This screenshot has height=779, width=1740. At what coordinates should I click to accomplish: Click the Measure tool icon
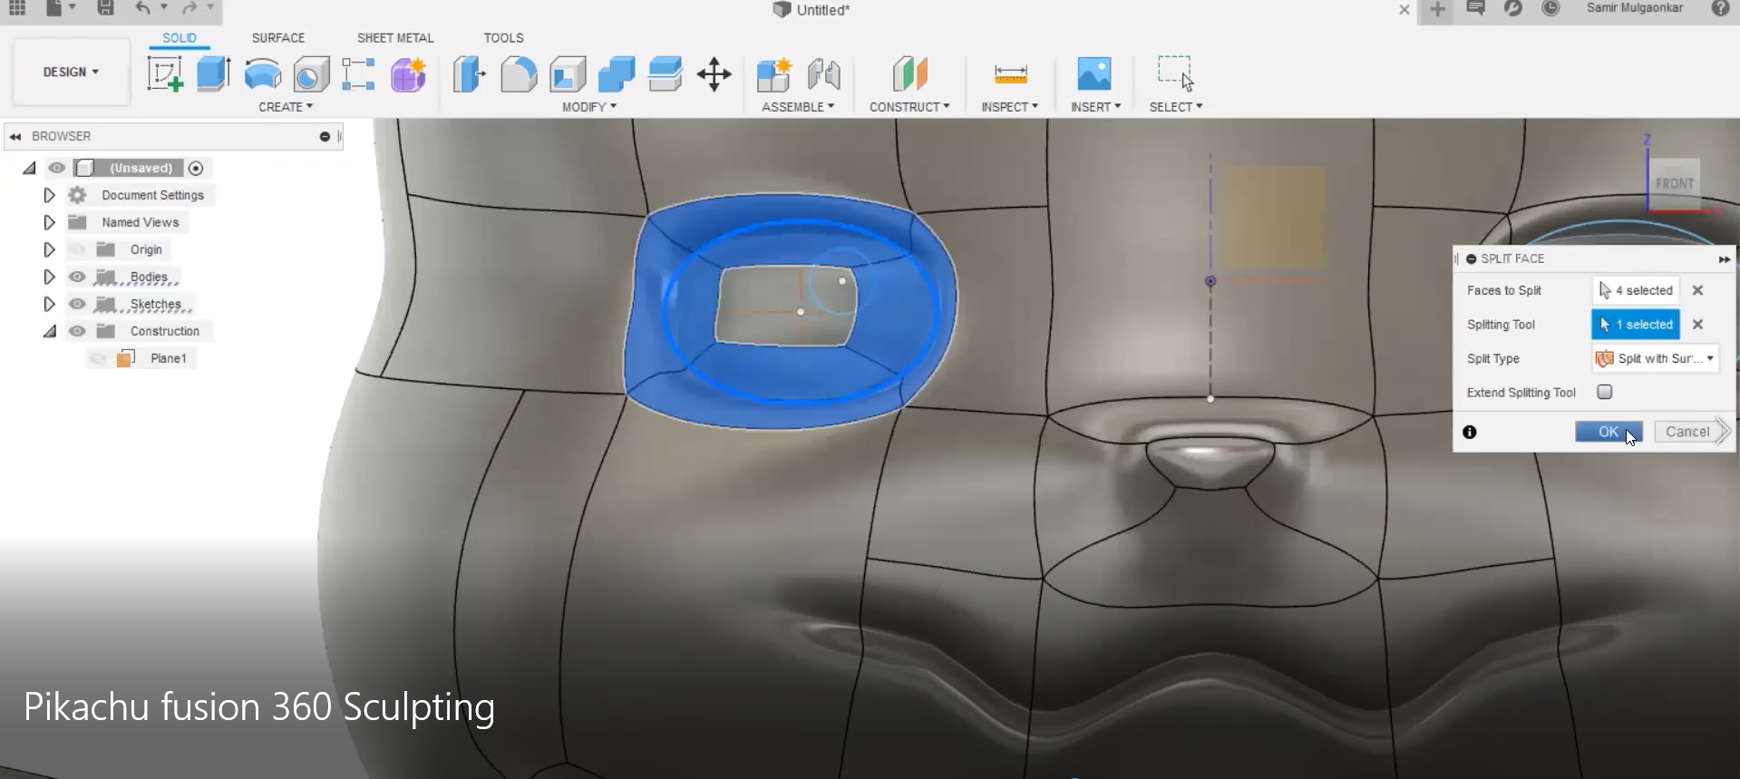click(1010, 74)
